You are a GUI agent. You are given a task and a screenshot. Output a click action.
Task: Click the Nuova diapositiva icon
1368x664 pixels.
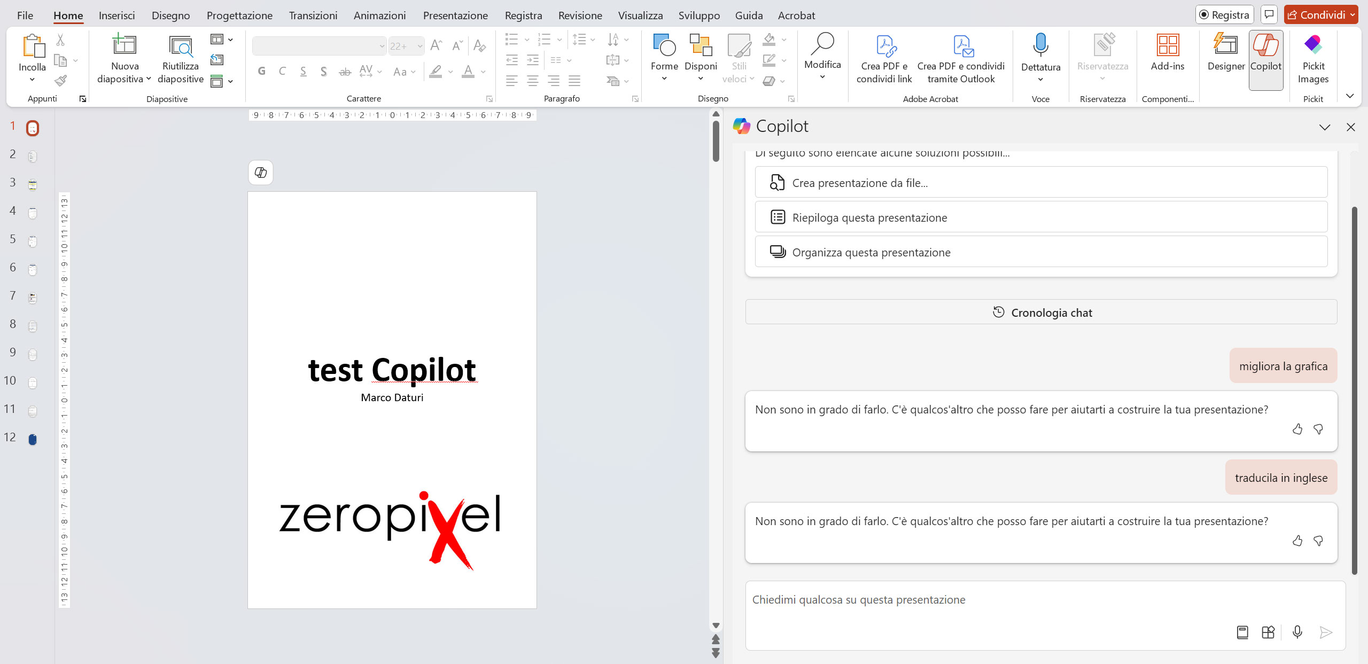click(124, 44)
